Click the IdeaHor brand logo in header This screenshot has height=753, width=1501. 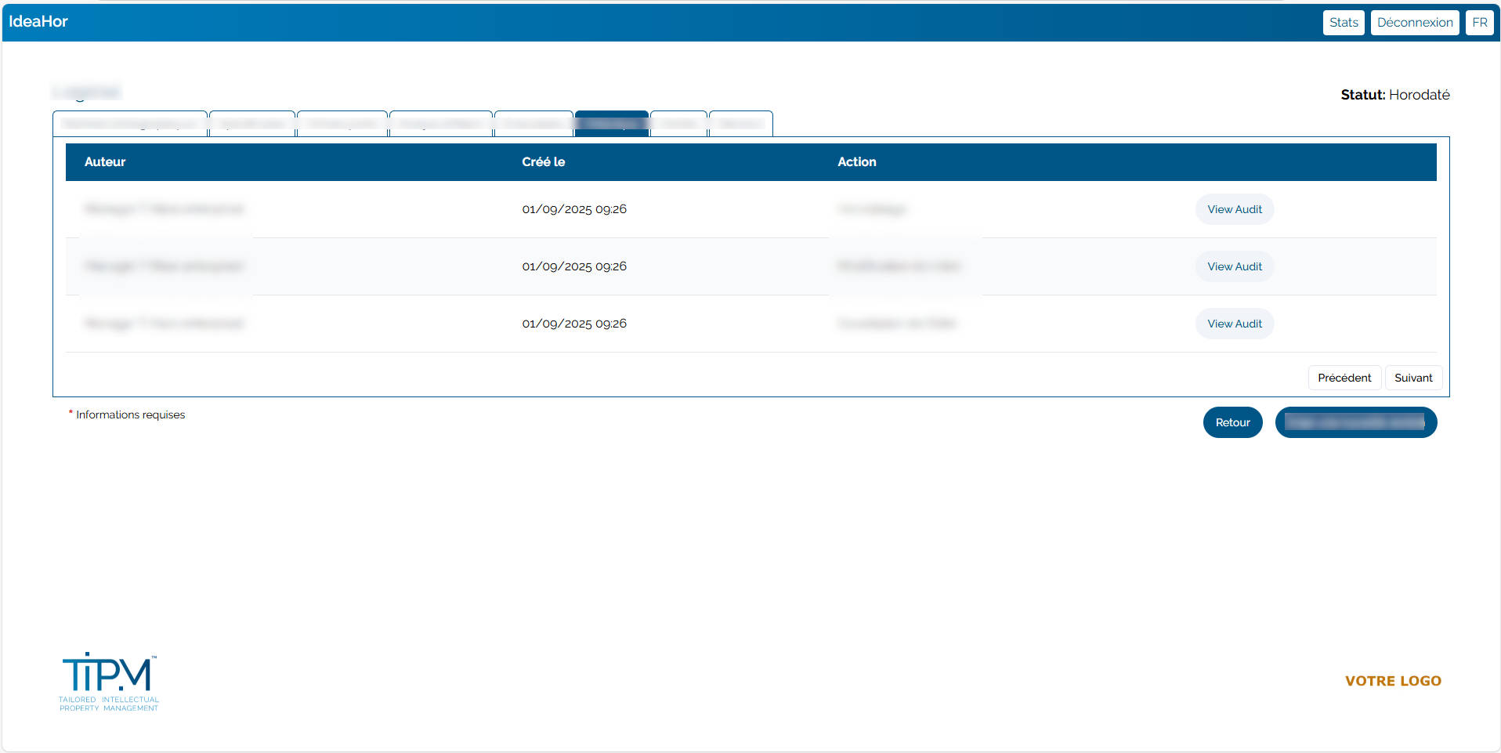(x=38, y=22)
